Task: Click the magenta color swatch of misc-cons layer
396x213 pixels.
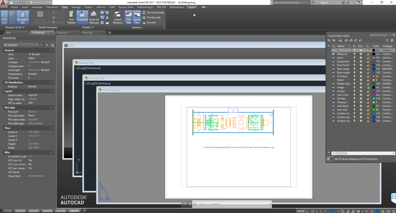Action: pyautogui.click(x=374, y=95)
